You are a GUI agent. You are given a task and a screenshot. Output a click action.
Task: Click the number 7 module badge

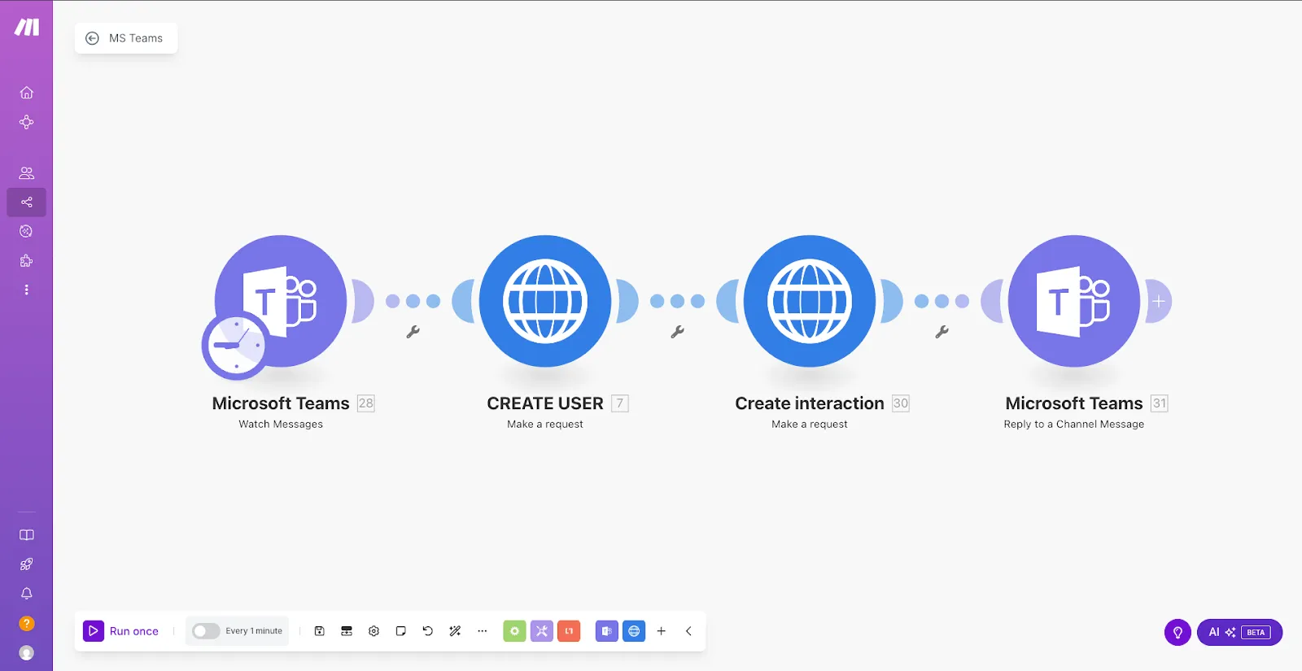point(620,403)
